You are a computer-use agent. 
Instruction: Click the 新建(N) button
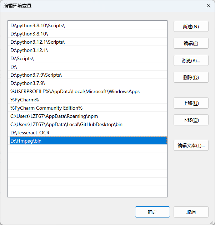click(x=191, y=27)
